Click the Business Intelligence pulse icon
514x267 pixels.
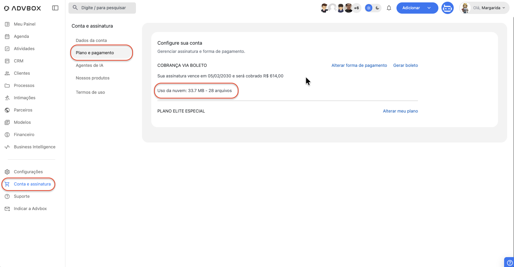click(7, 147)
